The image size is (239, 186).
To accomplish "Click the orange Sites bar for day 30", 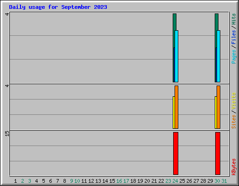I will click(218, 107).
